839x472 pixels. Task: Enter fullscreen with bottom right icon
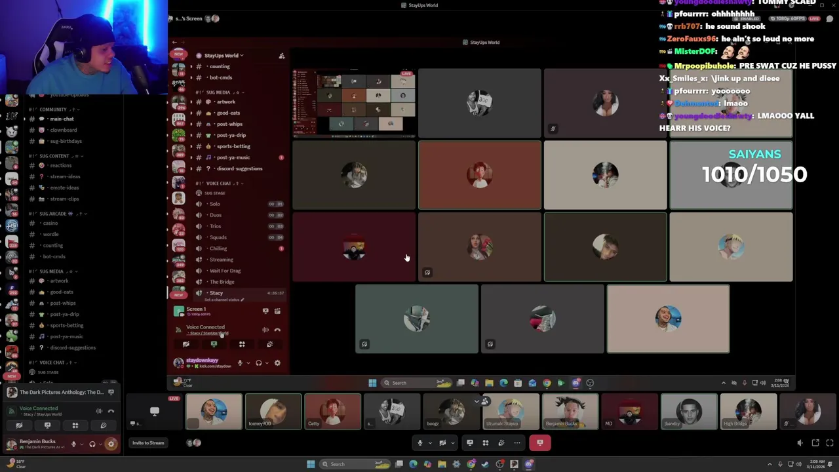tap(830, 443)
